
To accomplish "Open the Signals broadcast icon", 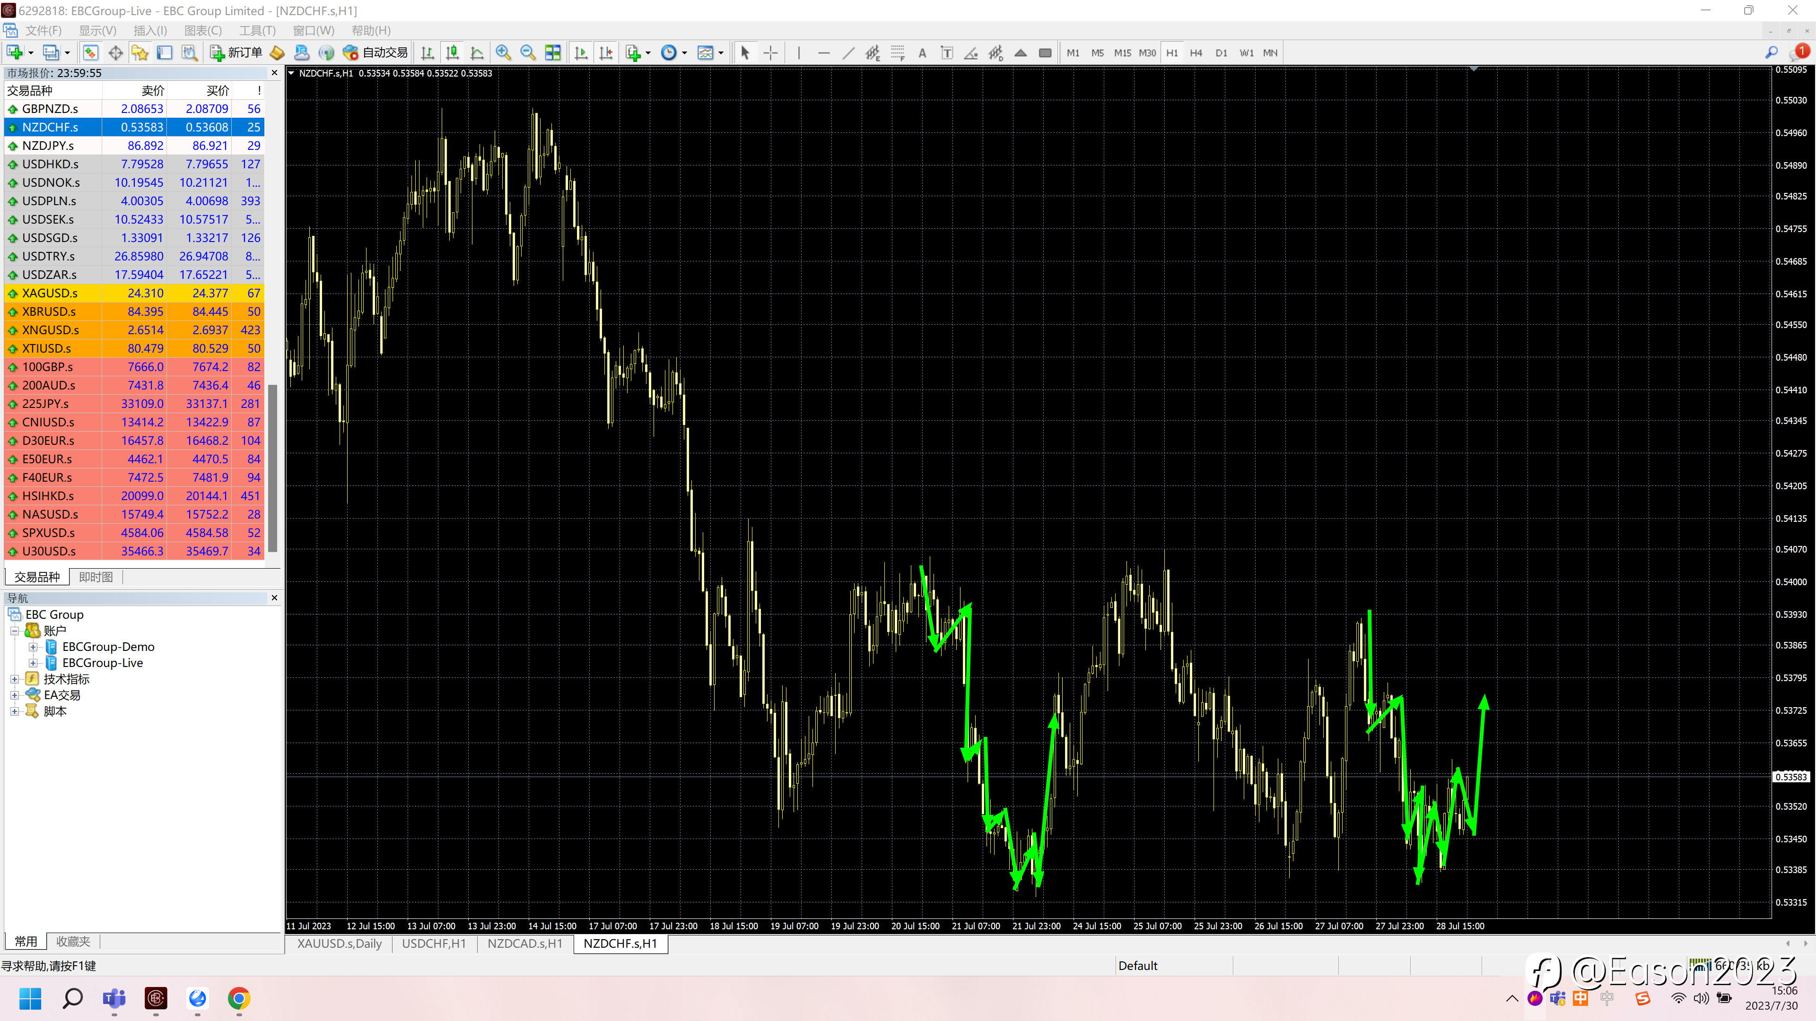I will point(326,53).
